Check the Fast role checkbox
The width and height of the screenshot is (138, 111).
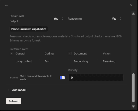[40, 61]
